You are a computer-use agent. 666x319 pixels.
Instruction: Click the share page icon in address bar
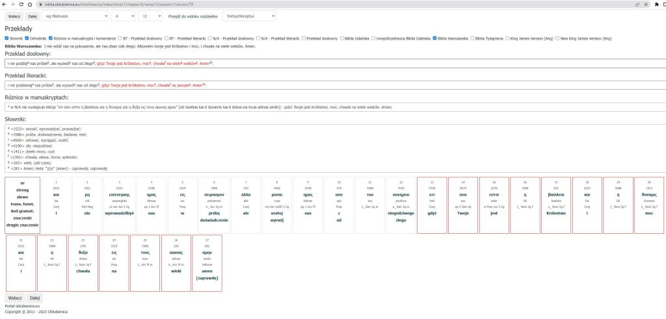pos(636,4)
